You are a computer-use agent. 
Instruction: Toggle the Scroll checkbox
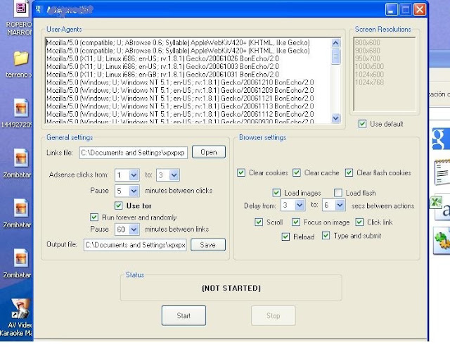[258, 222]
